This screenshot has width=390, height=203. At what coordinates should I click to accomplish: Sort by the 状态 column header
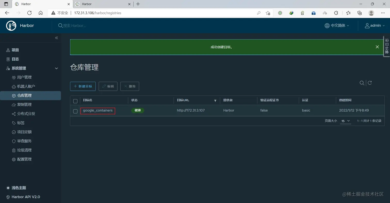click(x=134, y=100)
